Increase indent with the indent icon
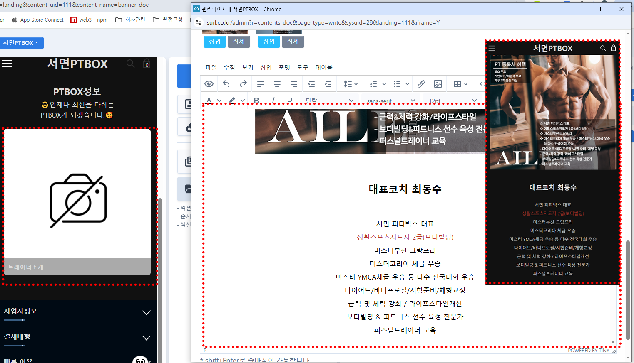634x363 pixels. click(x=328, y=84)
